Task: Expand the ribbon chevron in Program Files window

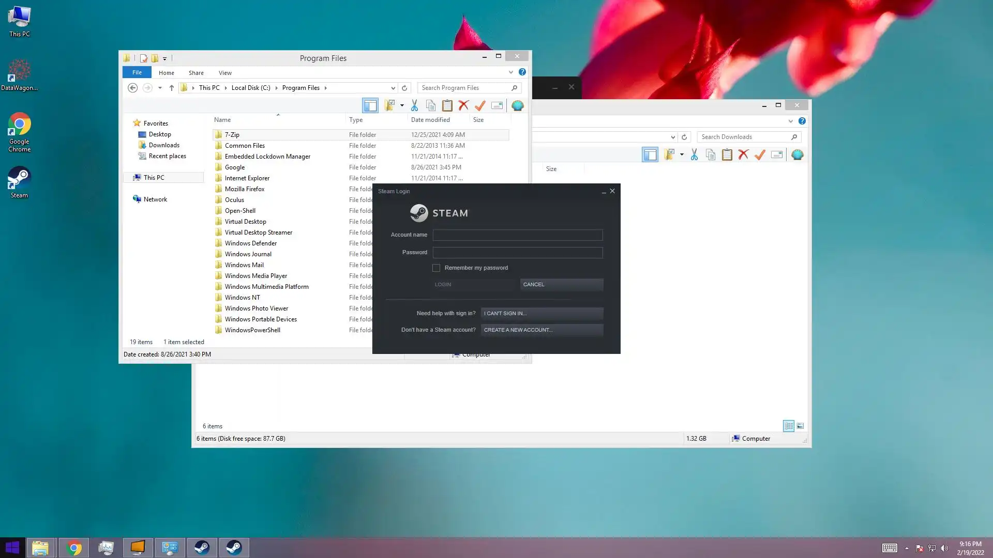Action: [511, 72]
